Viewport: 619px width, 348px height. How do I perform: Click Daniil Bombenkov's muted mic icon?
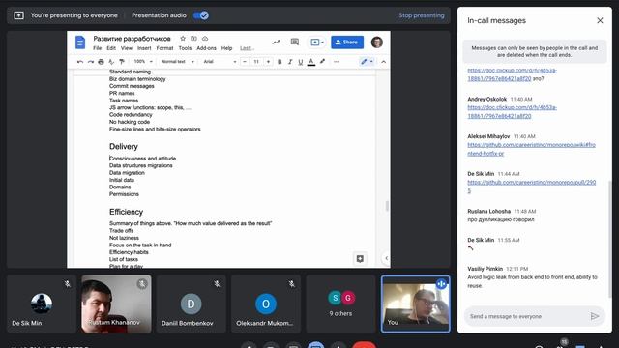(217, 283)
